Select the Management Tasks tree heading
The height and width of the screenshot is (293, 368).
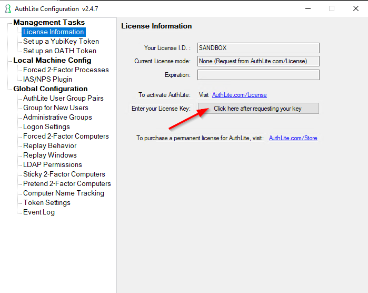pyautogui.click(x=49, y=22)
